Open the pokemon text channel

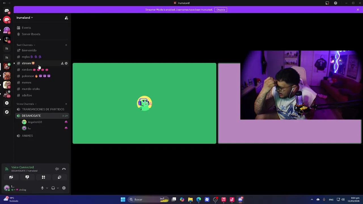tap(42, 76)
